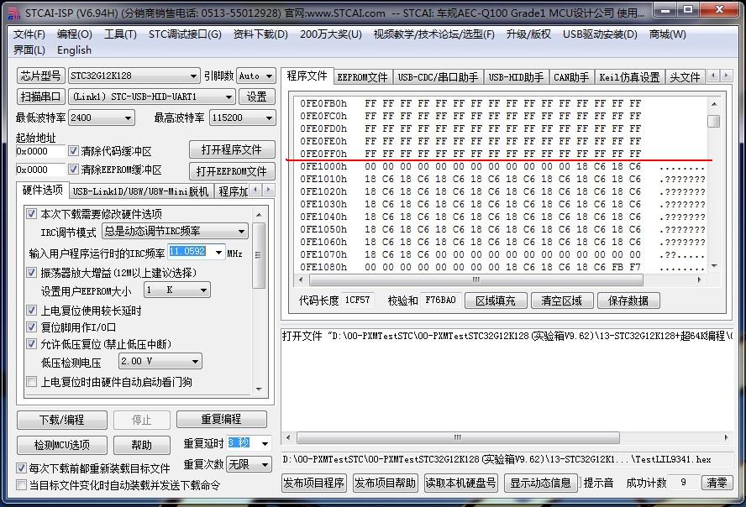This screenshot has width=746, height=507.
Task: Click hardware options vertical scrollbar thumb
Action: coord(259,256)
